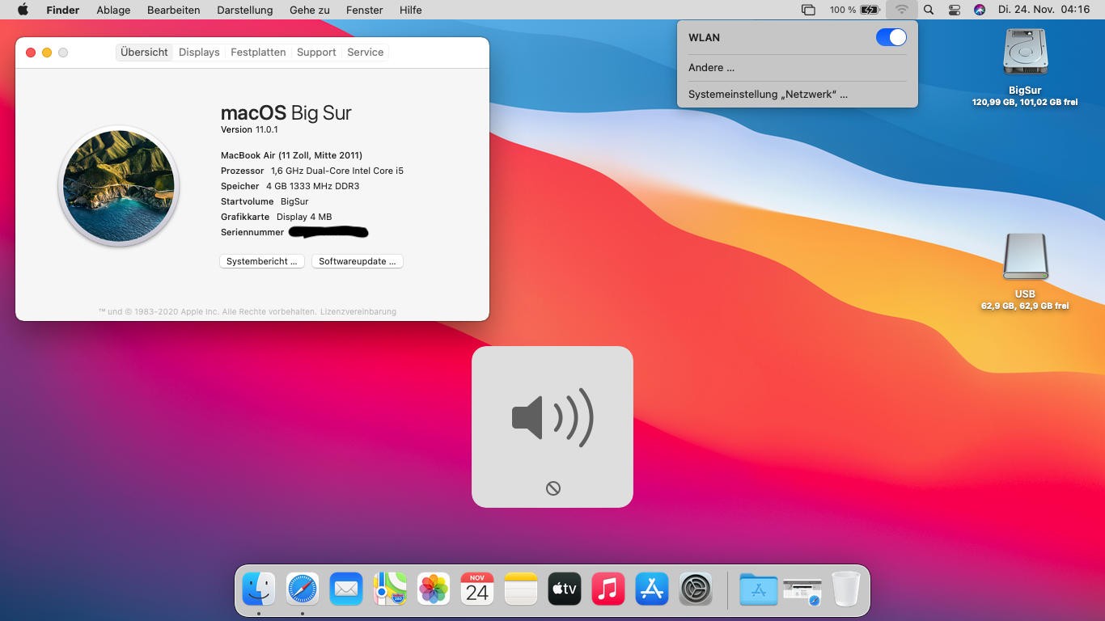1105x621 pixels.
Task: Click the battery status icon
Action: click(x=870, y=10)
